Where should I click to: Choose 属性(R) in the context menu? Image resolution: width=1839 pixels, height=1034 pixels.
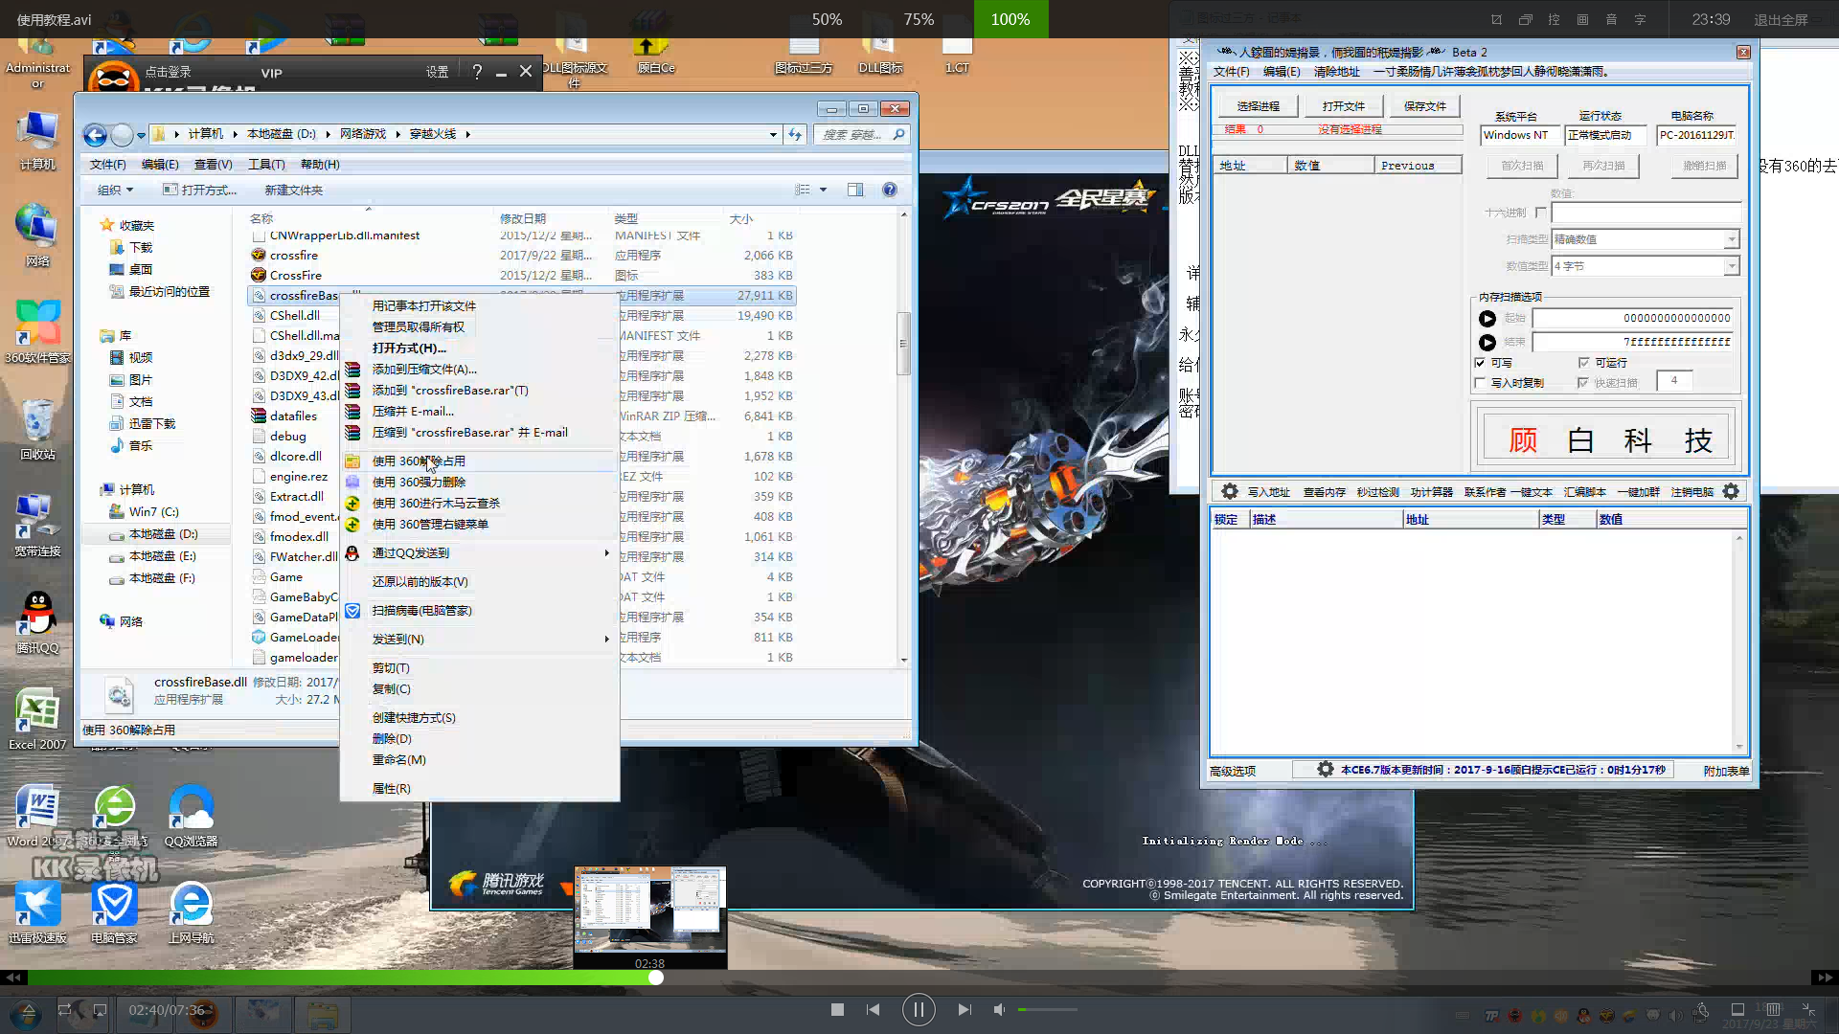391,788
